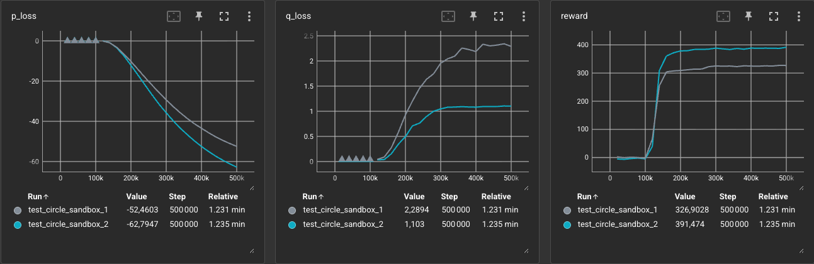This screenshot has height=264, width=814.
Task: Select test_circle_sandbox_1 row in q_loss table
Action: tap(407, 210)
